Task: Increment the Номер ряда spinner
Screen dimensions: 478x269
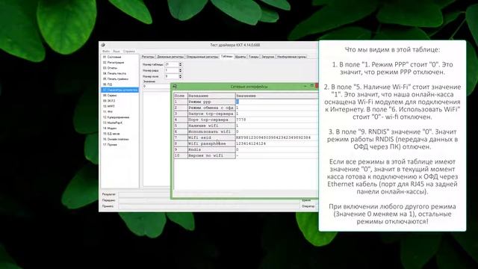Action: [180, 69]
